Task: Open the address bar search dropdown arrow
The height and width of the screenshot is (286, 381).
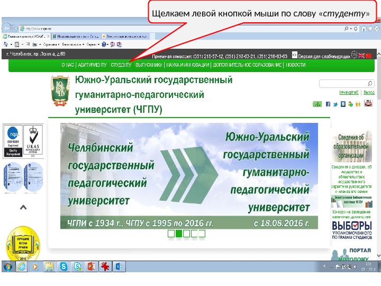Action: [x=351, y=29]
